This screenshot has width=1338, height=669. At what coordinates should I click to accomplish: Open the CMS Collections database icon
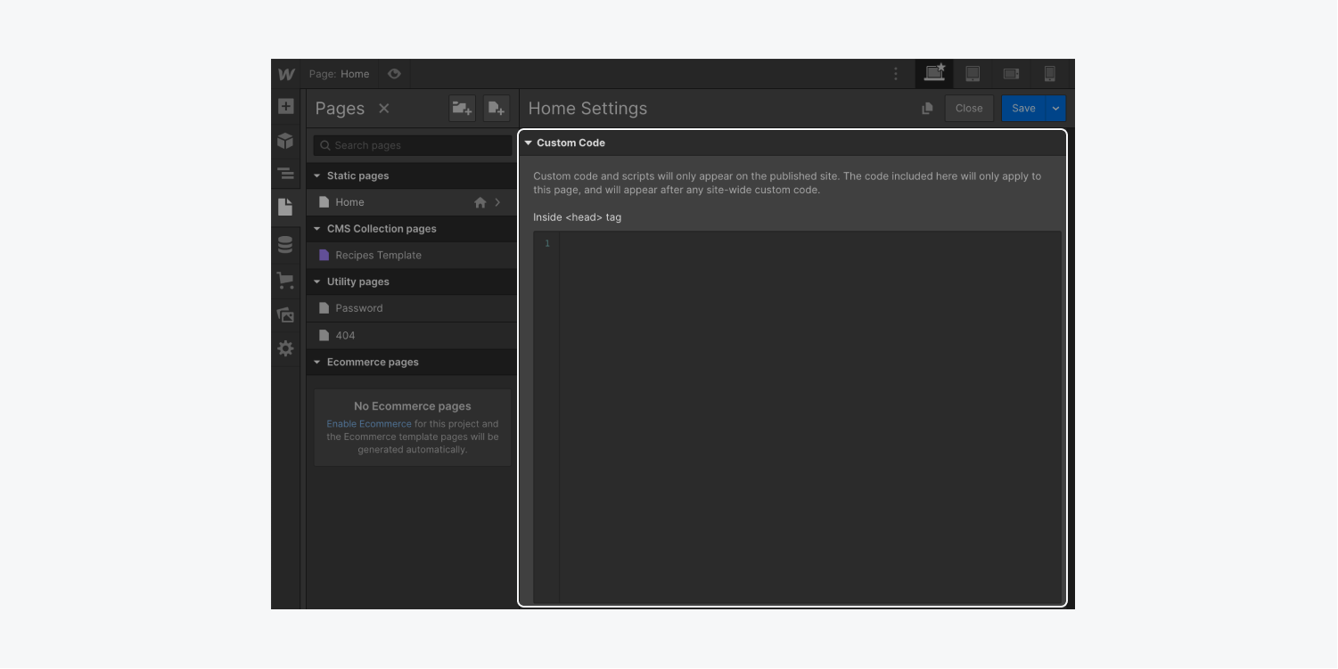click(285, 244)
